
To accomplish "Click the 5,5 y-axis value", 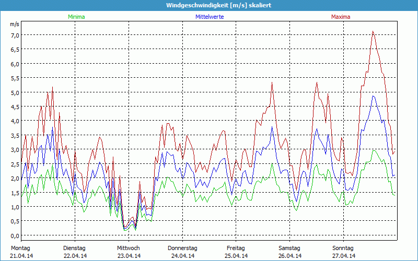I will 15,78.
